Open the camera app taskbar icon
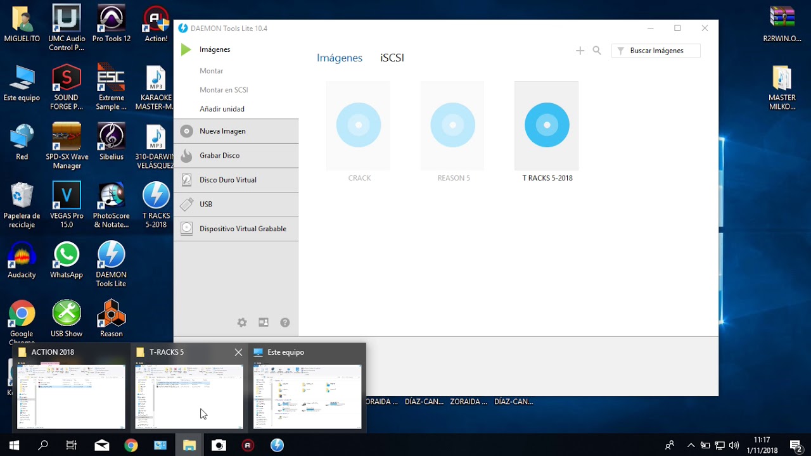 coord(219,445)
